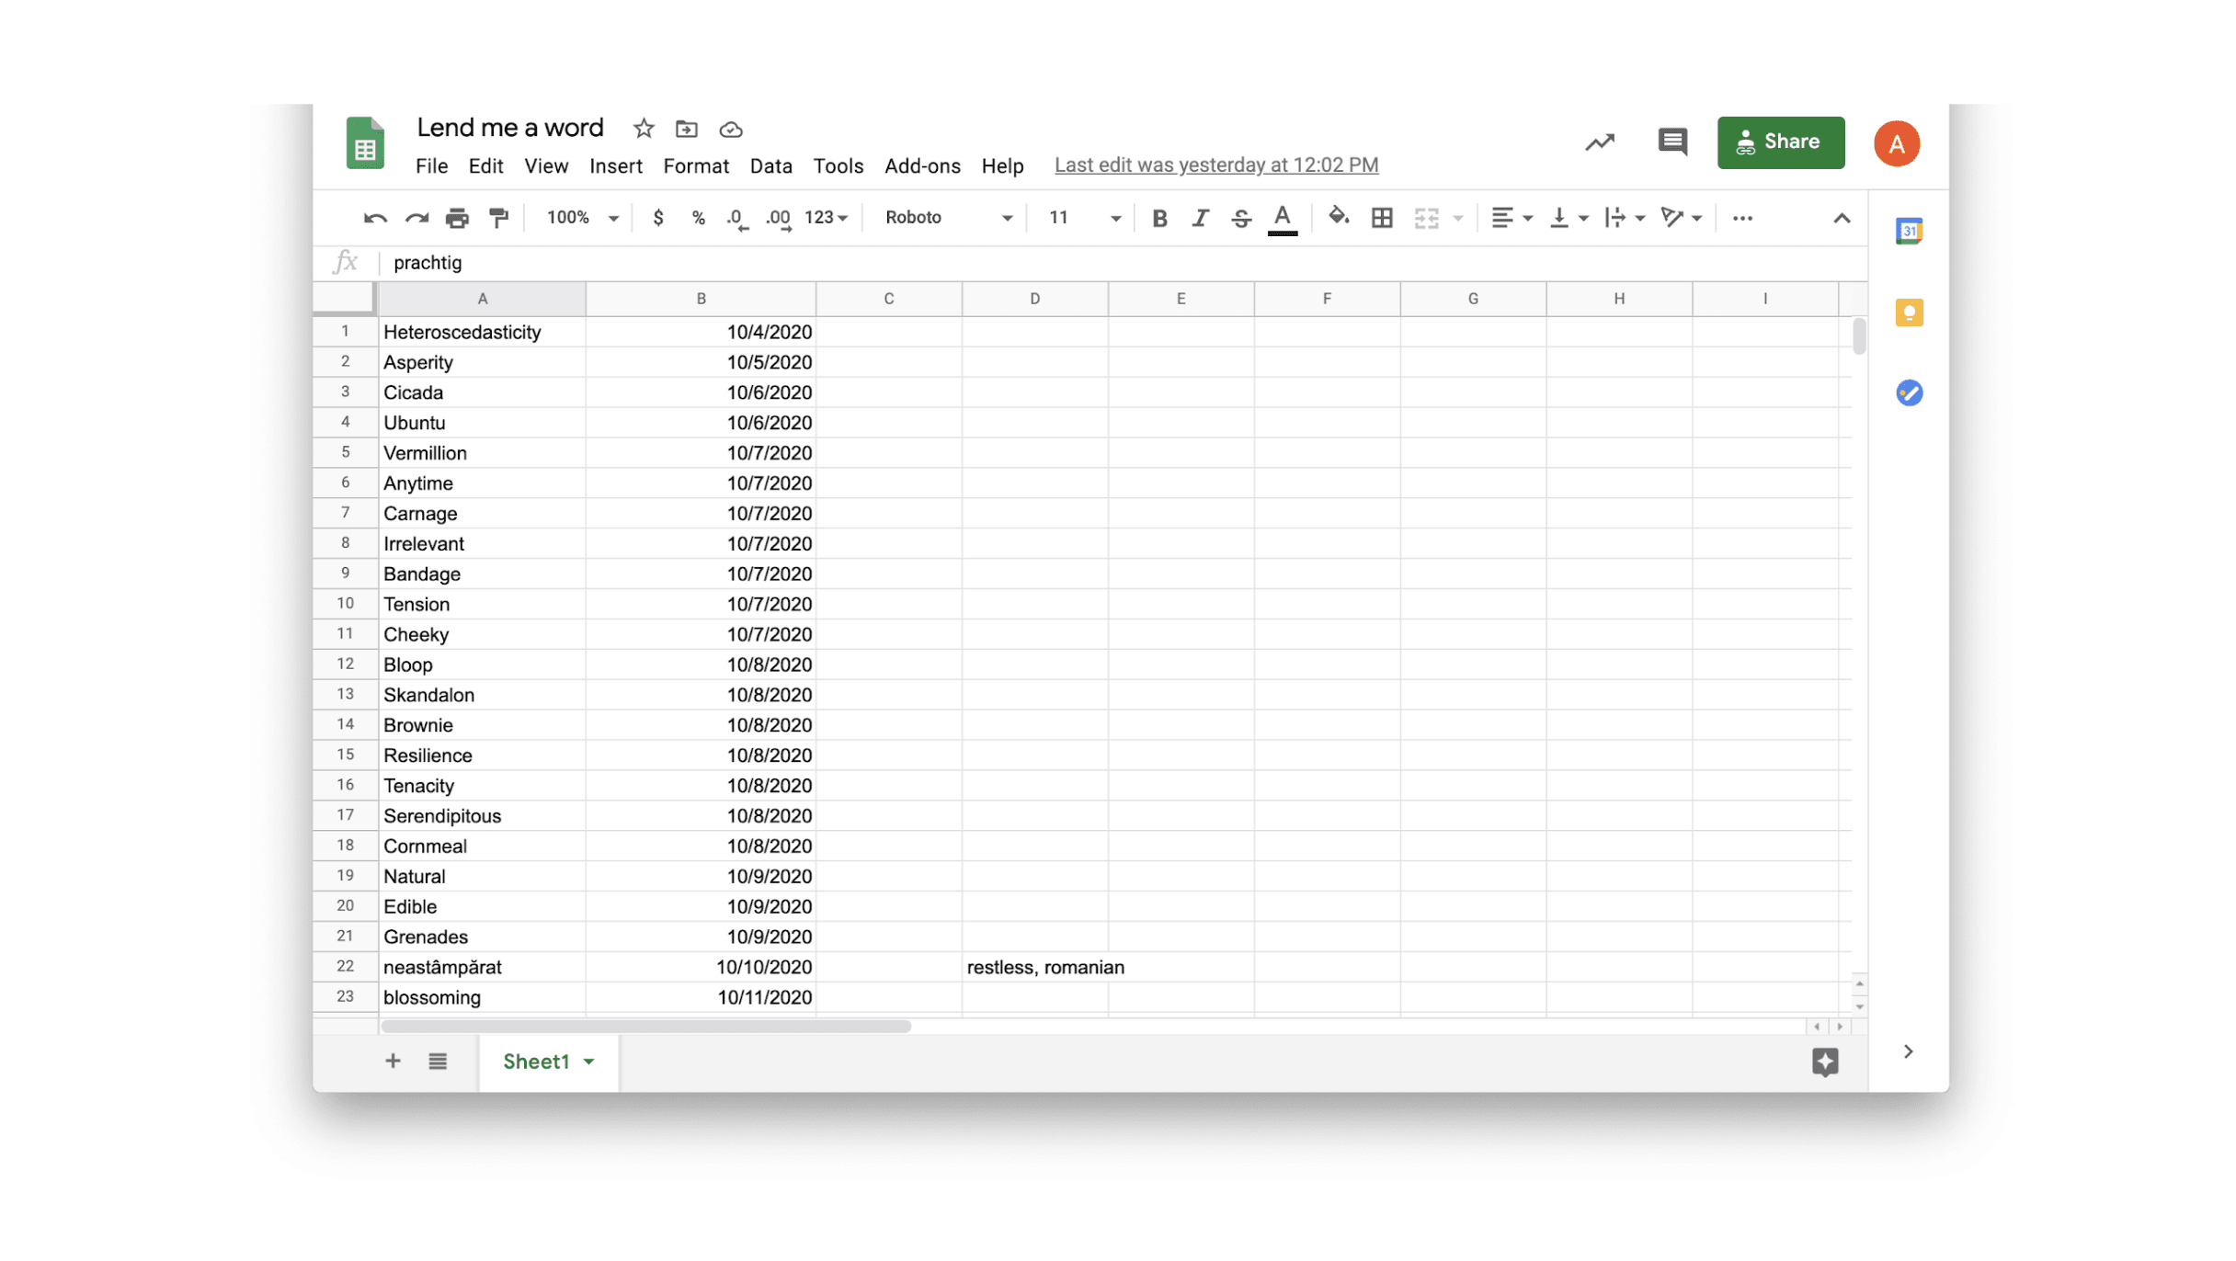
Task: Open the 123 number format dropdown
Action: click(825, 218)
